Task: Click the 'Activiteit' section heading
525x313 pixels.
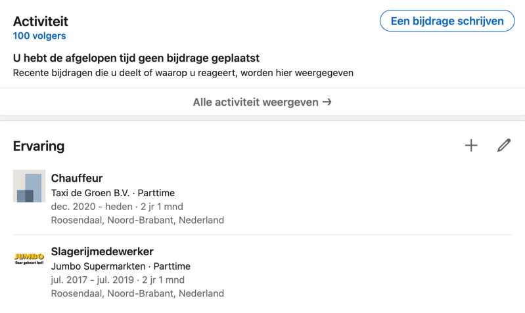Action: 41,22
